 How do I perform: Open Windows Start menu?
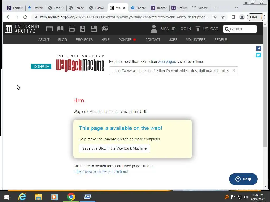click(x=7, y=197)
